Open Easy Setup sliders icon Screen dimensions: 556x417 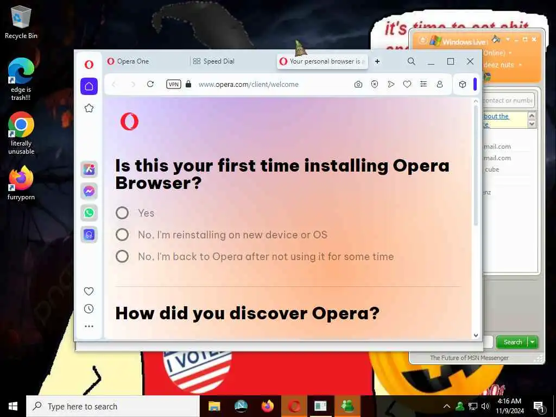click(x=424, y=84)
